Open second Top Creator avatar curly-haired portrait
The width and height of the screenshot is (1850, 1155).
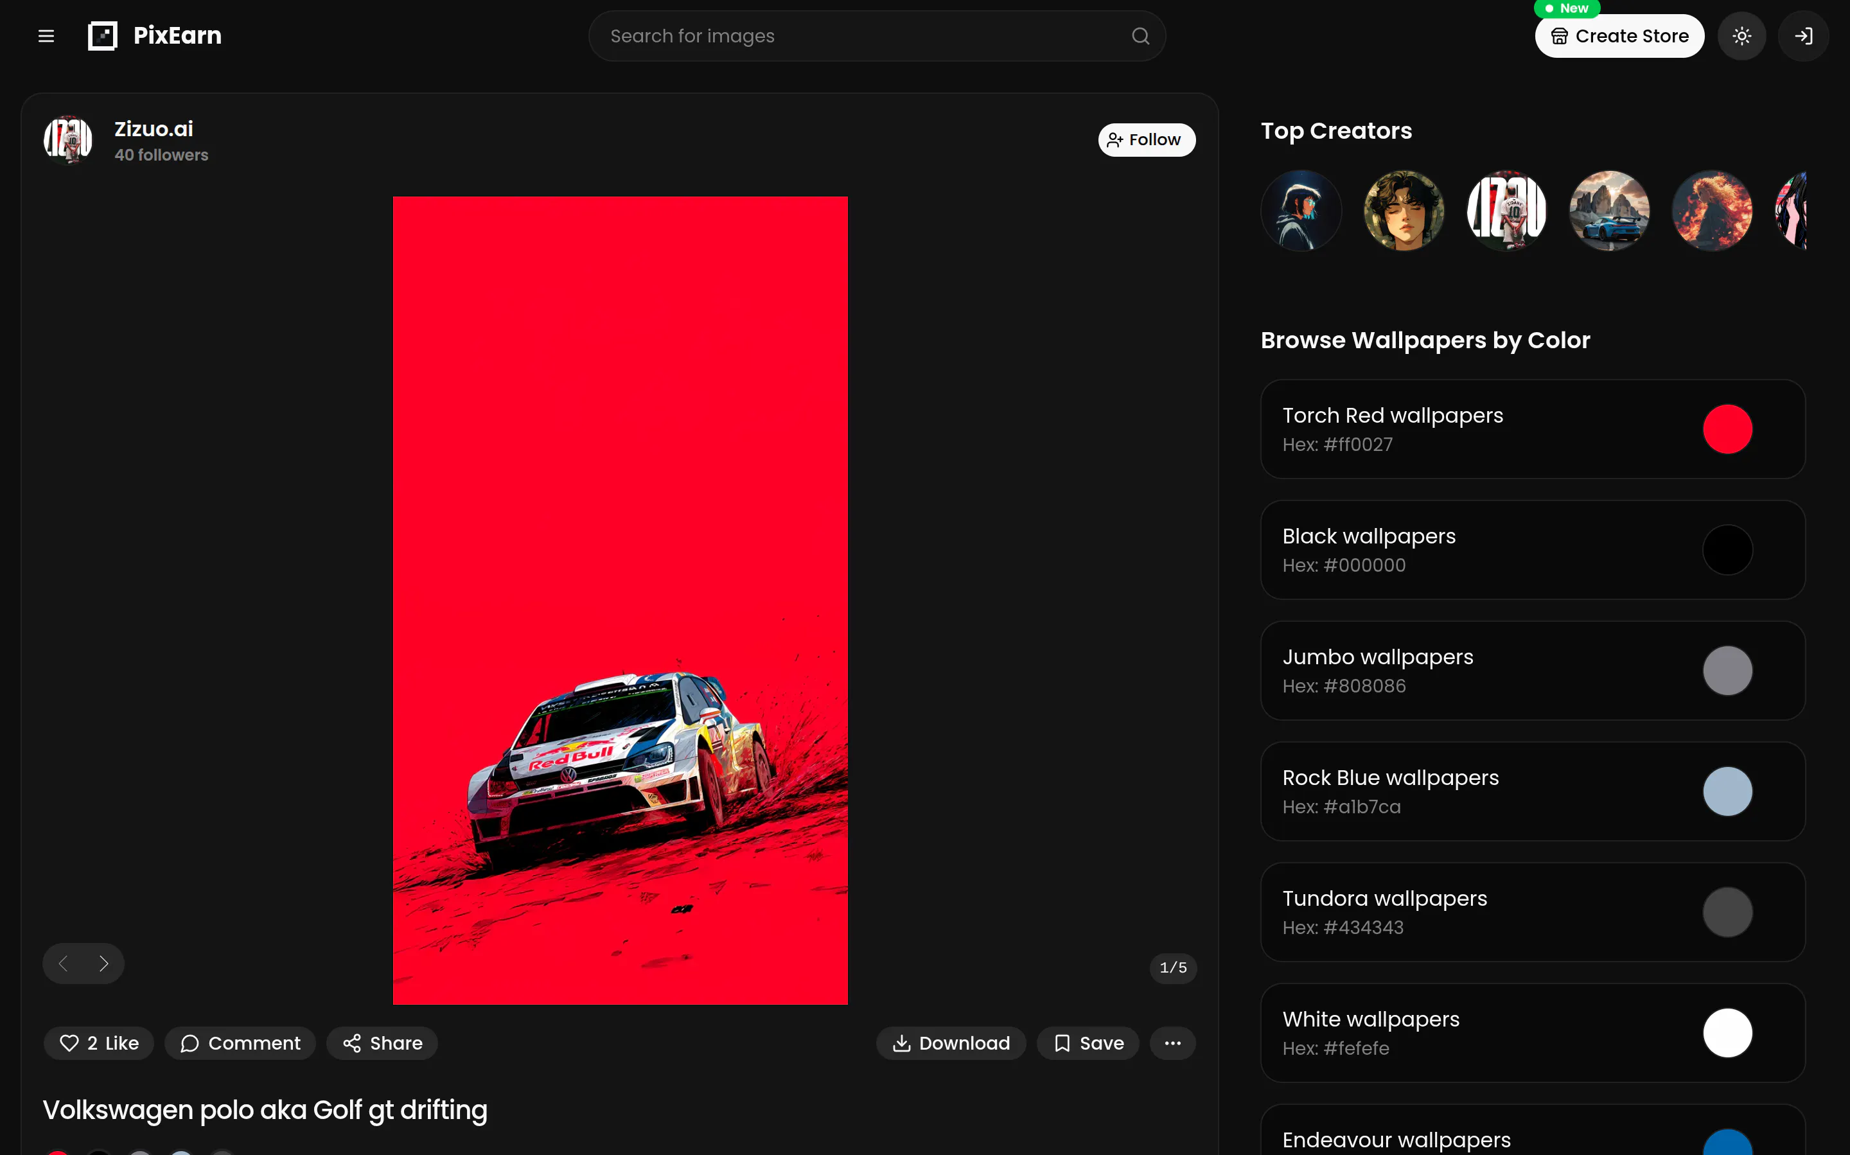tap(1404, 211)
